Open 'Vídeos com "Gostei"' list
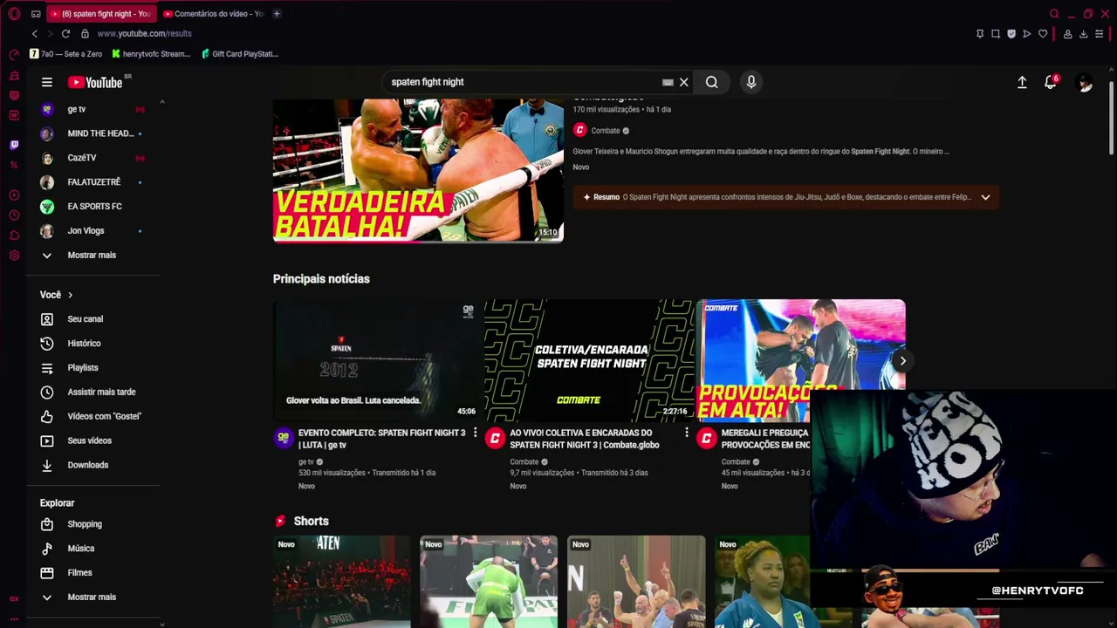This screenshot has width=1117, height=628. [93, 417]
